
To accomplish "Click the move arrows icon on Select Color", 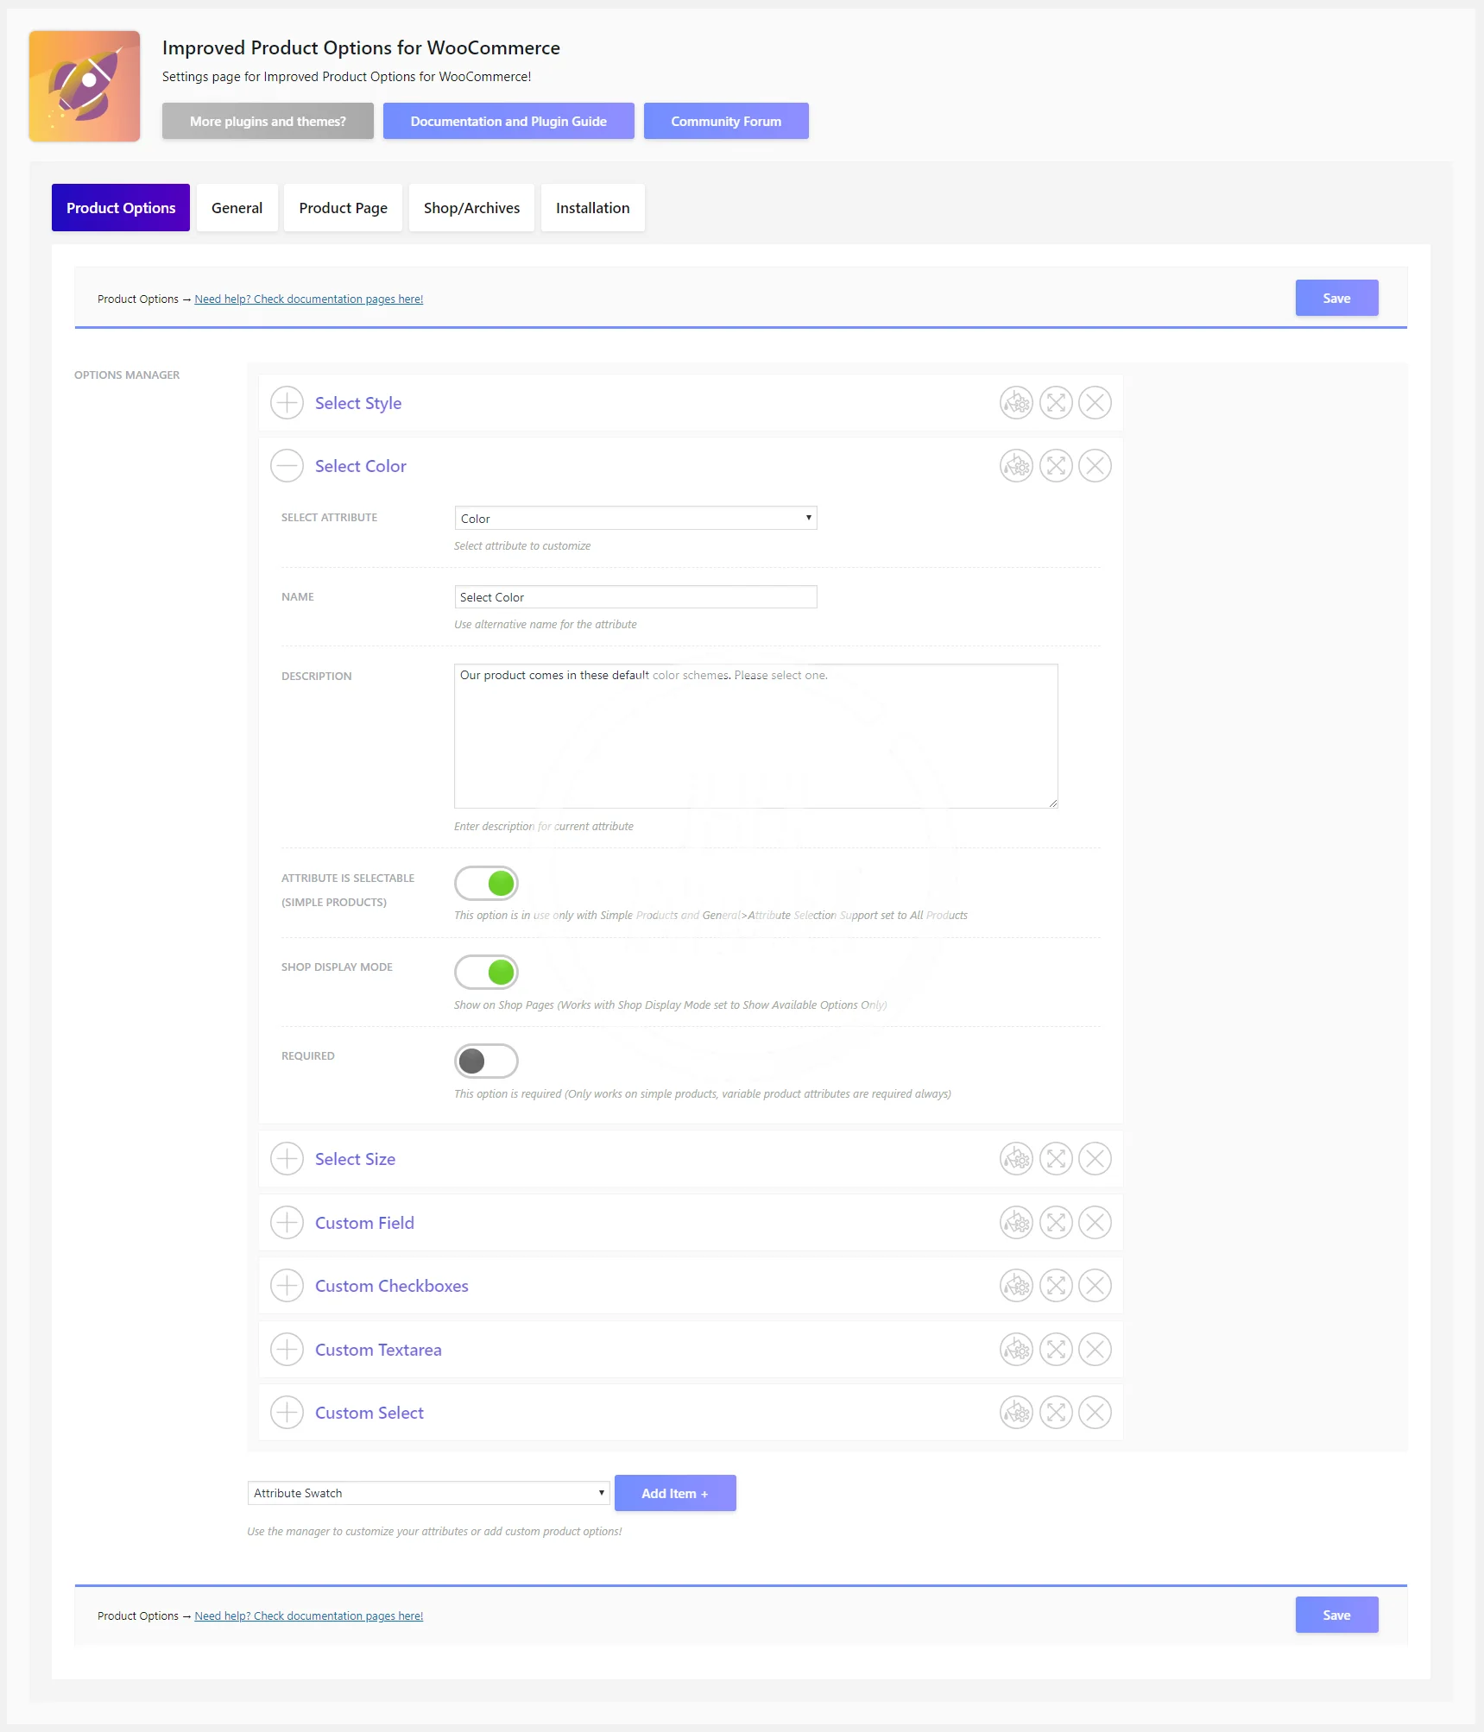I will [1055, 466].
